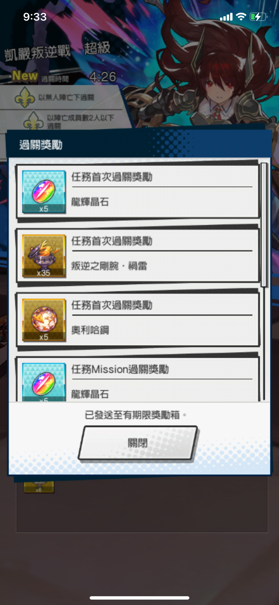This screenshot has width=279, height=605.
Task: Tap the 凱嚴叛逆戰 超級 quest title
Action: tap(57, 51)
